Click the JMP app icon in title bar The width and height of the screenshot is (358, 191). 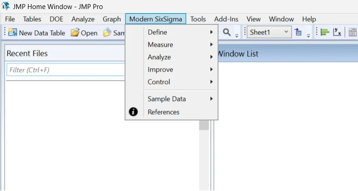pos(5,6)
